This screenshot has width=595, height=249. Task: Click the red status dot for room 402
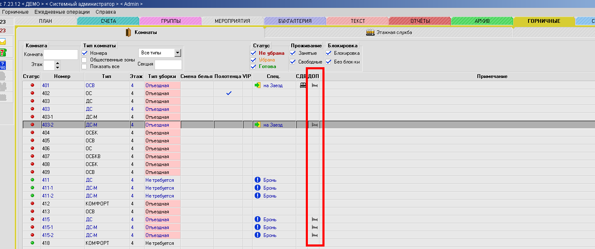click(x=32, y=93)
